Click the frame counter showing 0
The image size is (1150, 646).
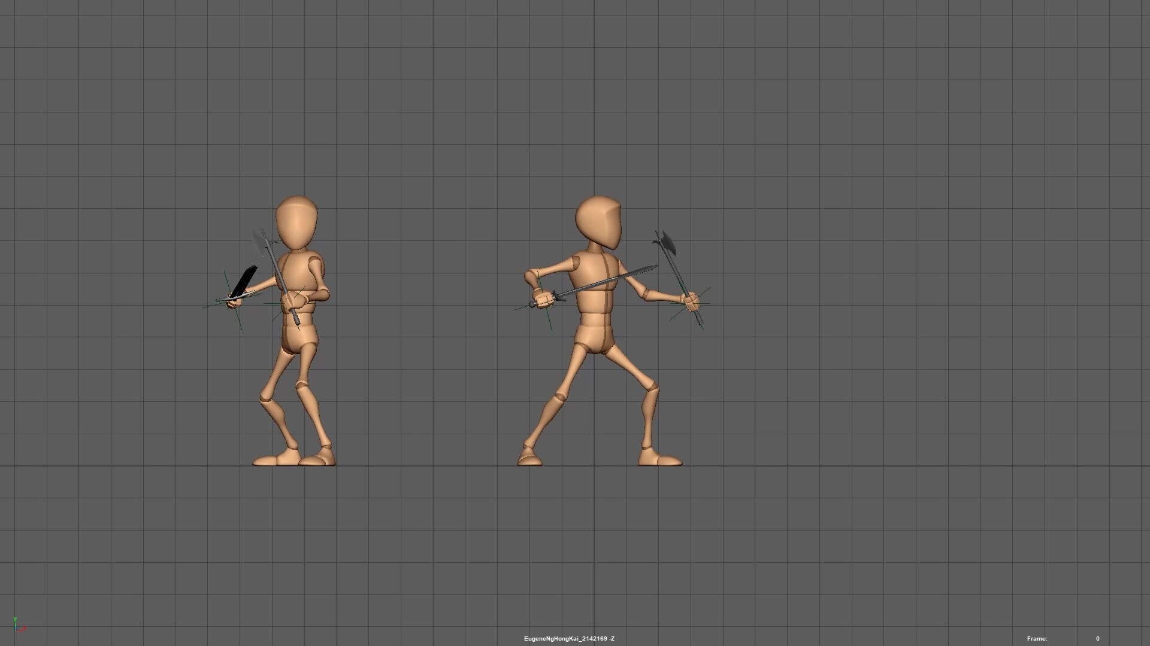pyautogui.click(x=1098, y=639)
